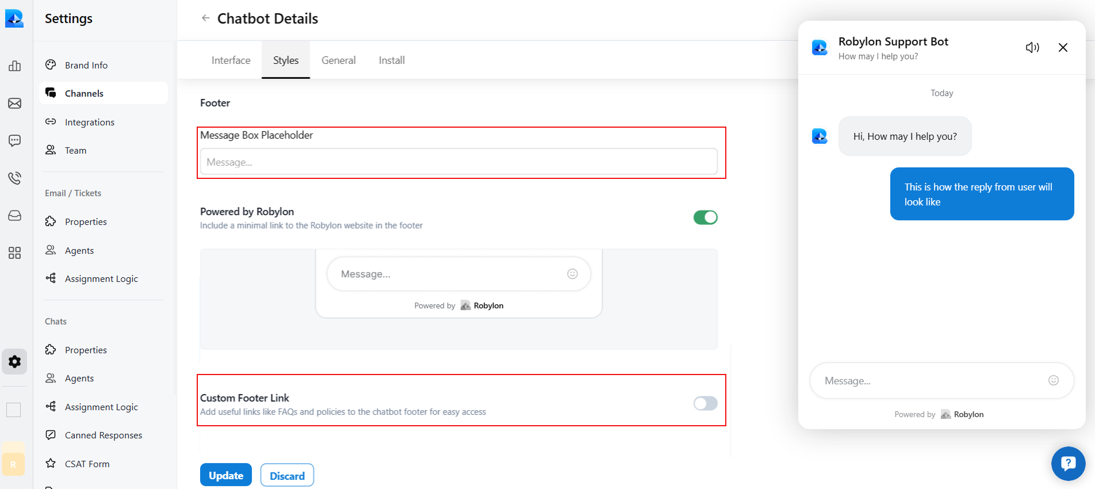Open Agents under Email / Tickets
This screenshot has height=489, width=1095.
104,250
